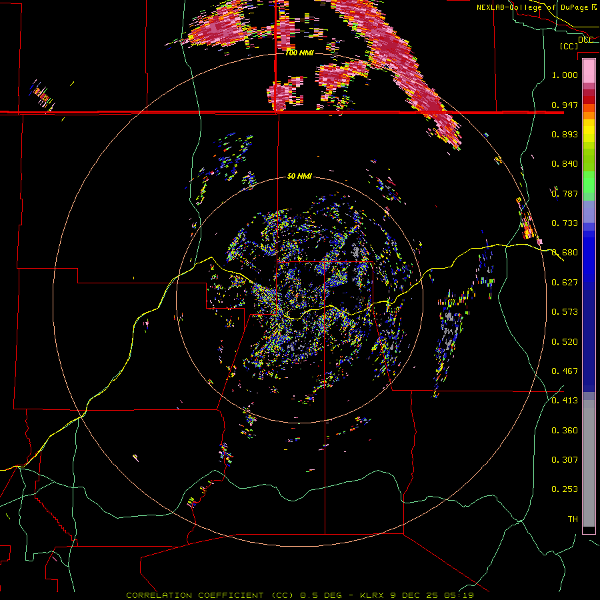The image size is (600, 600).
Task: Click the 100 NMI range ring label
Action: [299, 53]
